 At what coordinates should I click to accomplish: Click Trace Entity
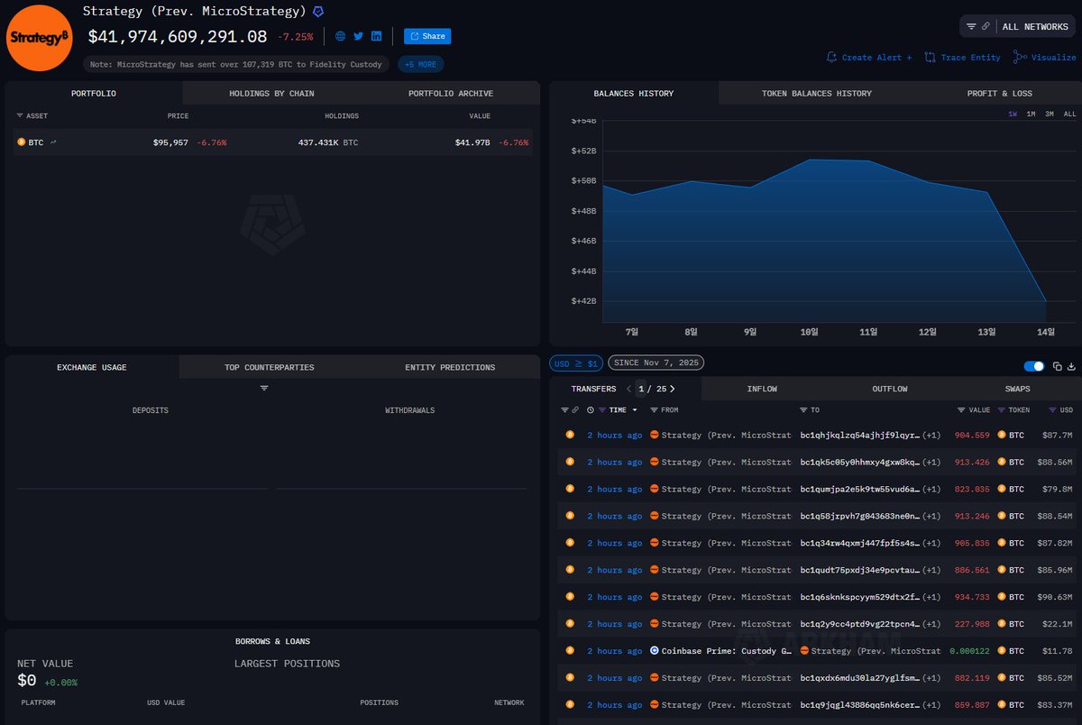(x=962, y=57)
